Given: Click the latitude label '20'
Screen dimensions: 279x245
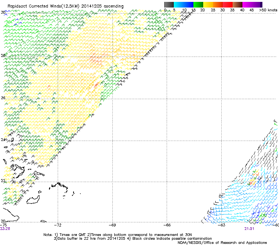Looking at the screenshot, I should click(3, 221).
